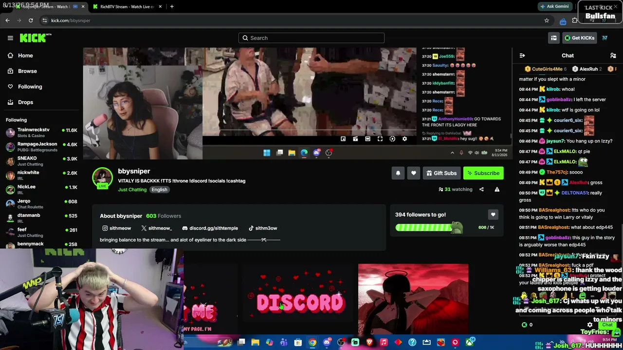This screenshot has width=623, height=350.
Task: Open chat settings gear icon
Action: pos(590,325)
